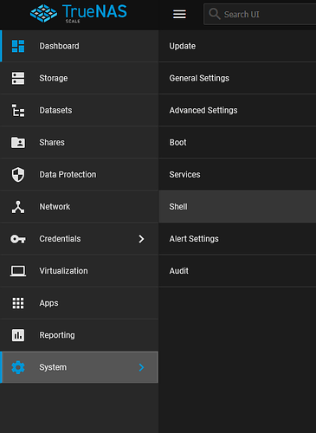Click the Data Protection shield icon

pos(18,175)
